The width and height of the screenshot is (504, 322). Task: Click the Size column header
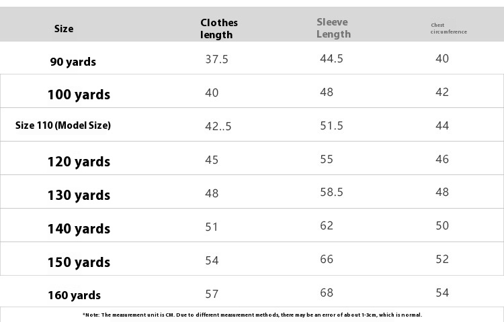pyautogui.click(x=64, y=29)
